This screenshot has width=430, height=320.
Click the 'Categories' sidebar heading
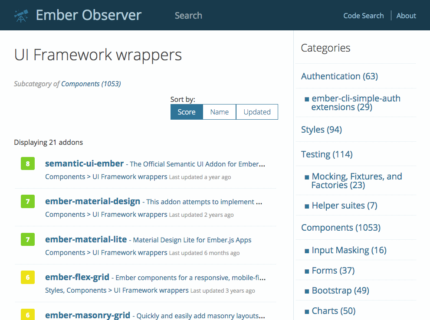(x=325, y=48)
